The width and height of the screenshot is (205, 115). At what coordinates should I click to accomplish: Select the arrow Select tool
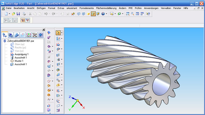58,33
